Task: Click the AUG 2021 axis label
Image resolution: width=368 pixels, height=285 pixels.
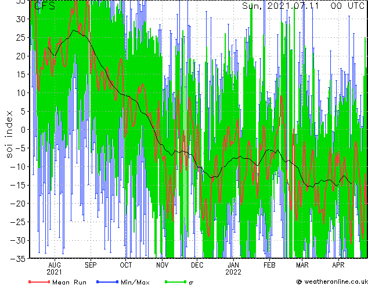Action: (x=55, y=269)
